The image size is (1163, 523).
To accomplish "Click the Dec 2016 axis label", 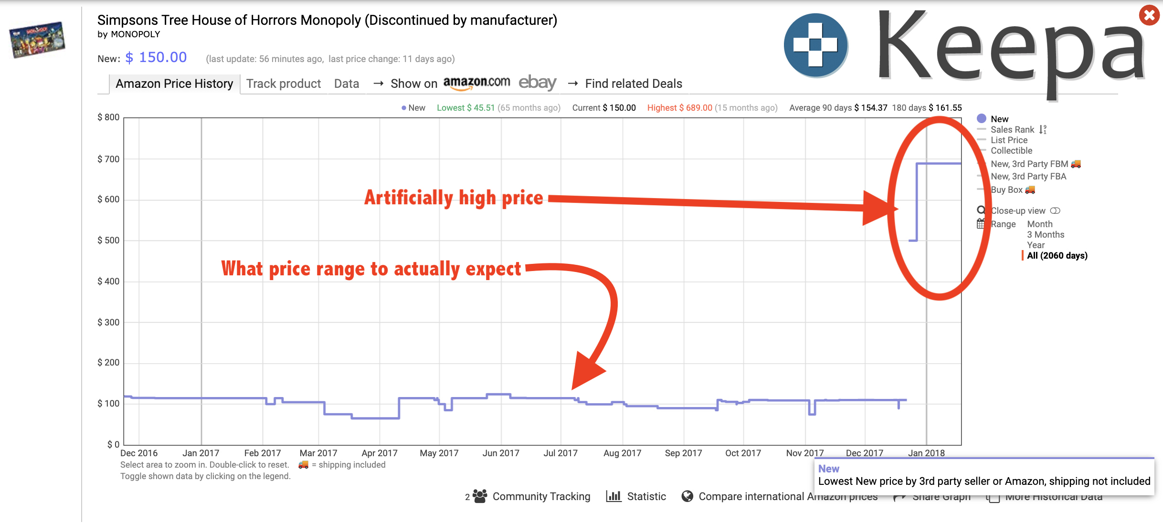I will [x=139, y=453].
